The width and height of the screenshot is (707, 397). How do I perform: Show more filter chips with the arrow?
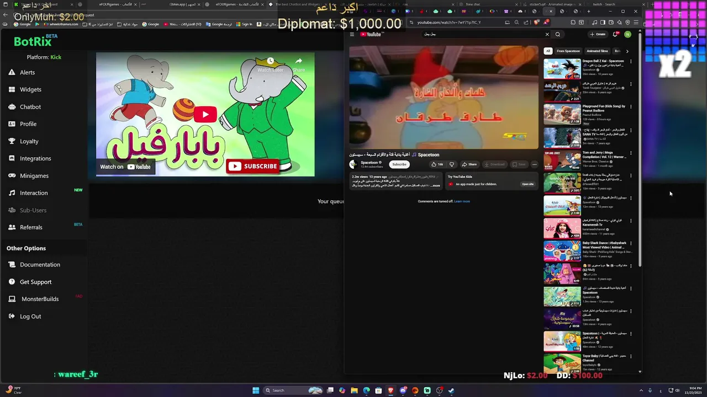click(627, 51)
